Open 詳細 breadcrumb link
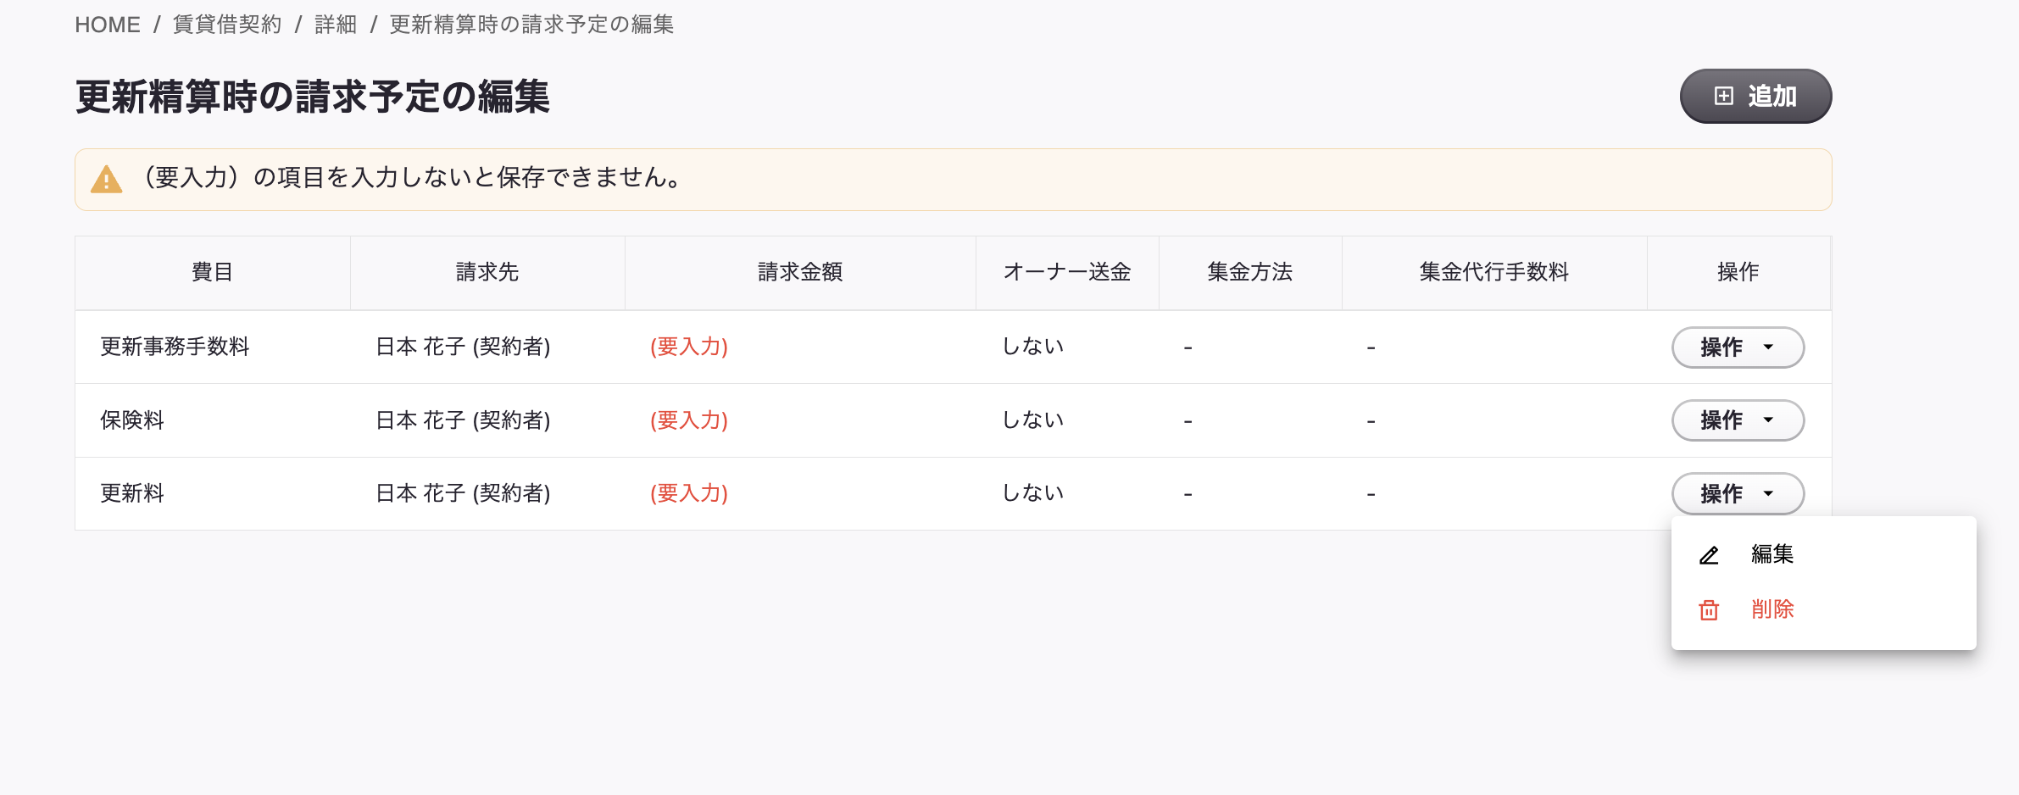Image resolution: width=2019 pixels, height=795 pixels. 336,25
